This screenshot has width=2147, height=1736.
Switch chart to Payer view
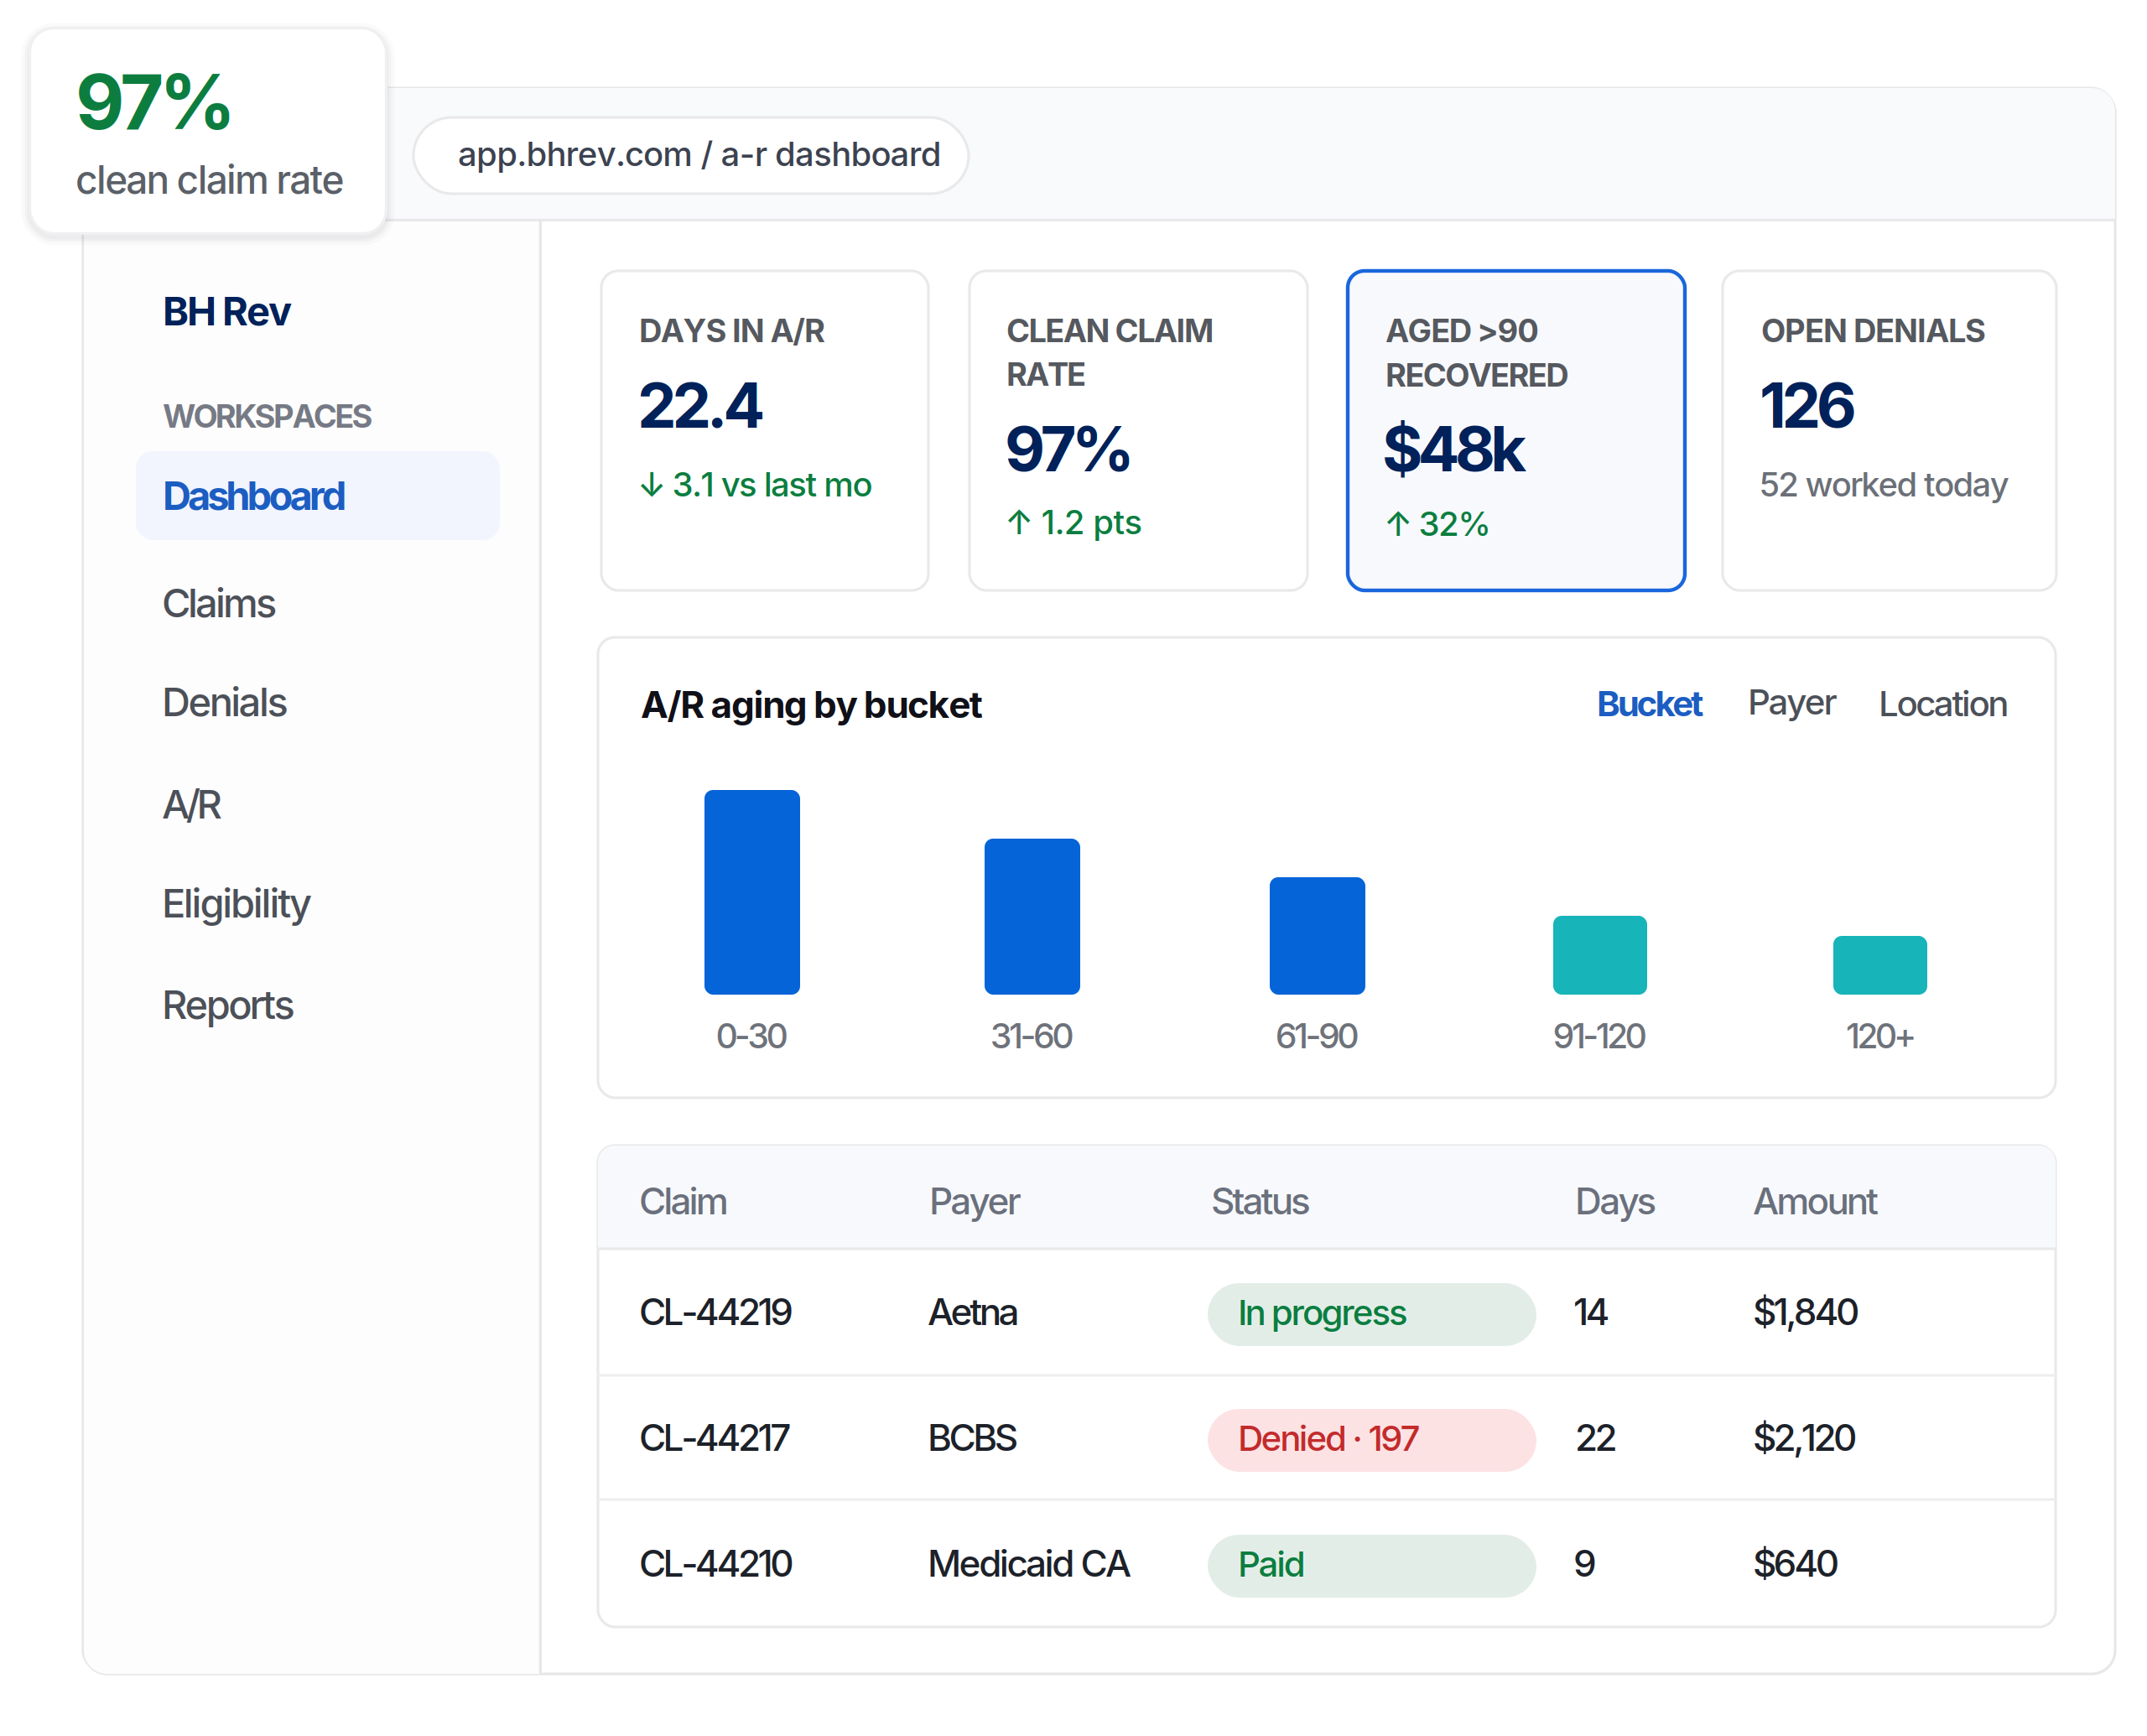1792,704
